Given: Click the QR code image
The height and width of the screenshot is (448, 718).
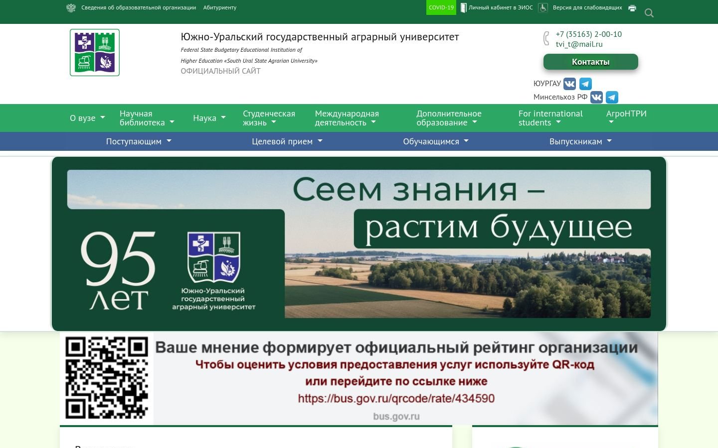Looking at the screenshot, I should tap(107, 378).
